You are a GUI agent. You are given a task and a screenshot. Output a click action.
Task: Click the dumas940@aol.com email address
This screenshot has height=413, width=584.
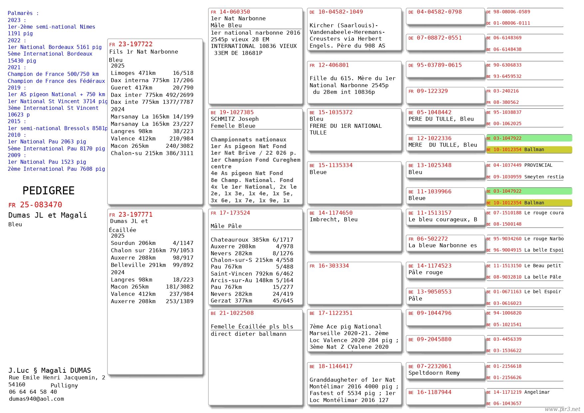tap(36, 399)
